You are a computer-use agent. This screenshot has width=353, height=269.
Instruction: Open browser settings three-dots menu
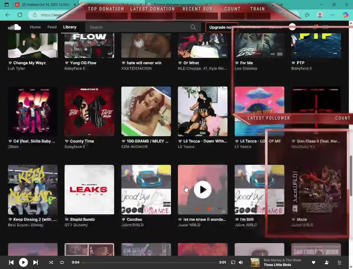point(332,15)
